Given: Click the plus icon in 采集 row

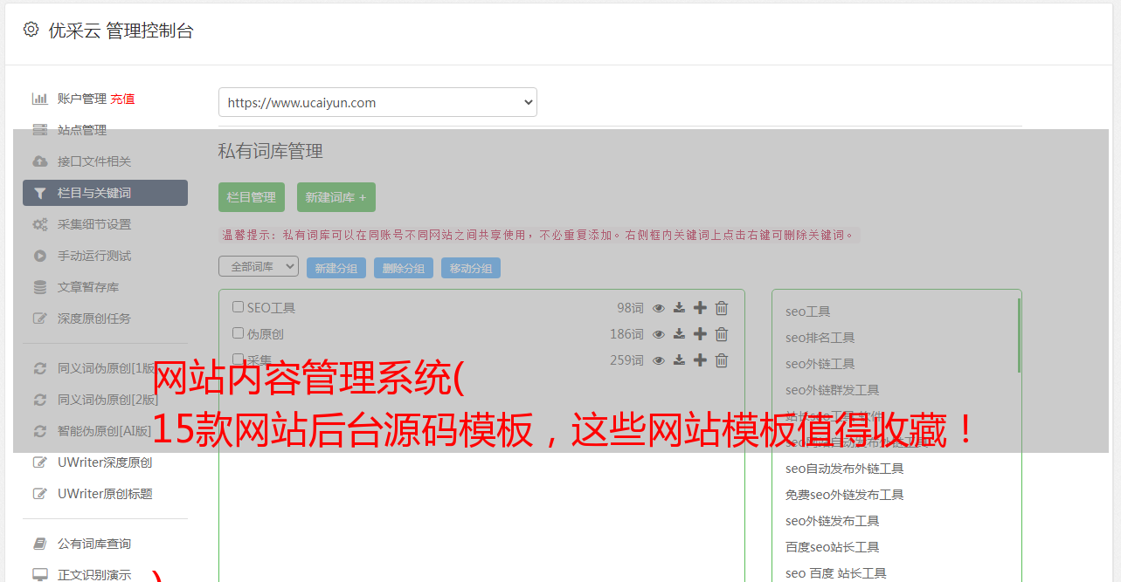Looking at the screenshot, I should pos(700,360).
